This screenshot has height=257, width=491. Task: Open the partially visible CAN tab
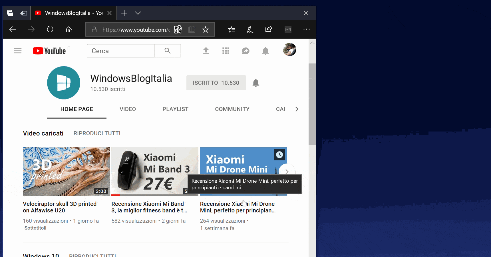pyautogui.click(x=281, y=109)
